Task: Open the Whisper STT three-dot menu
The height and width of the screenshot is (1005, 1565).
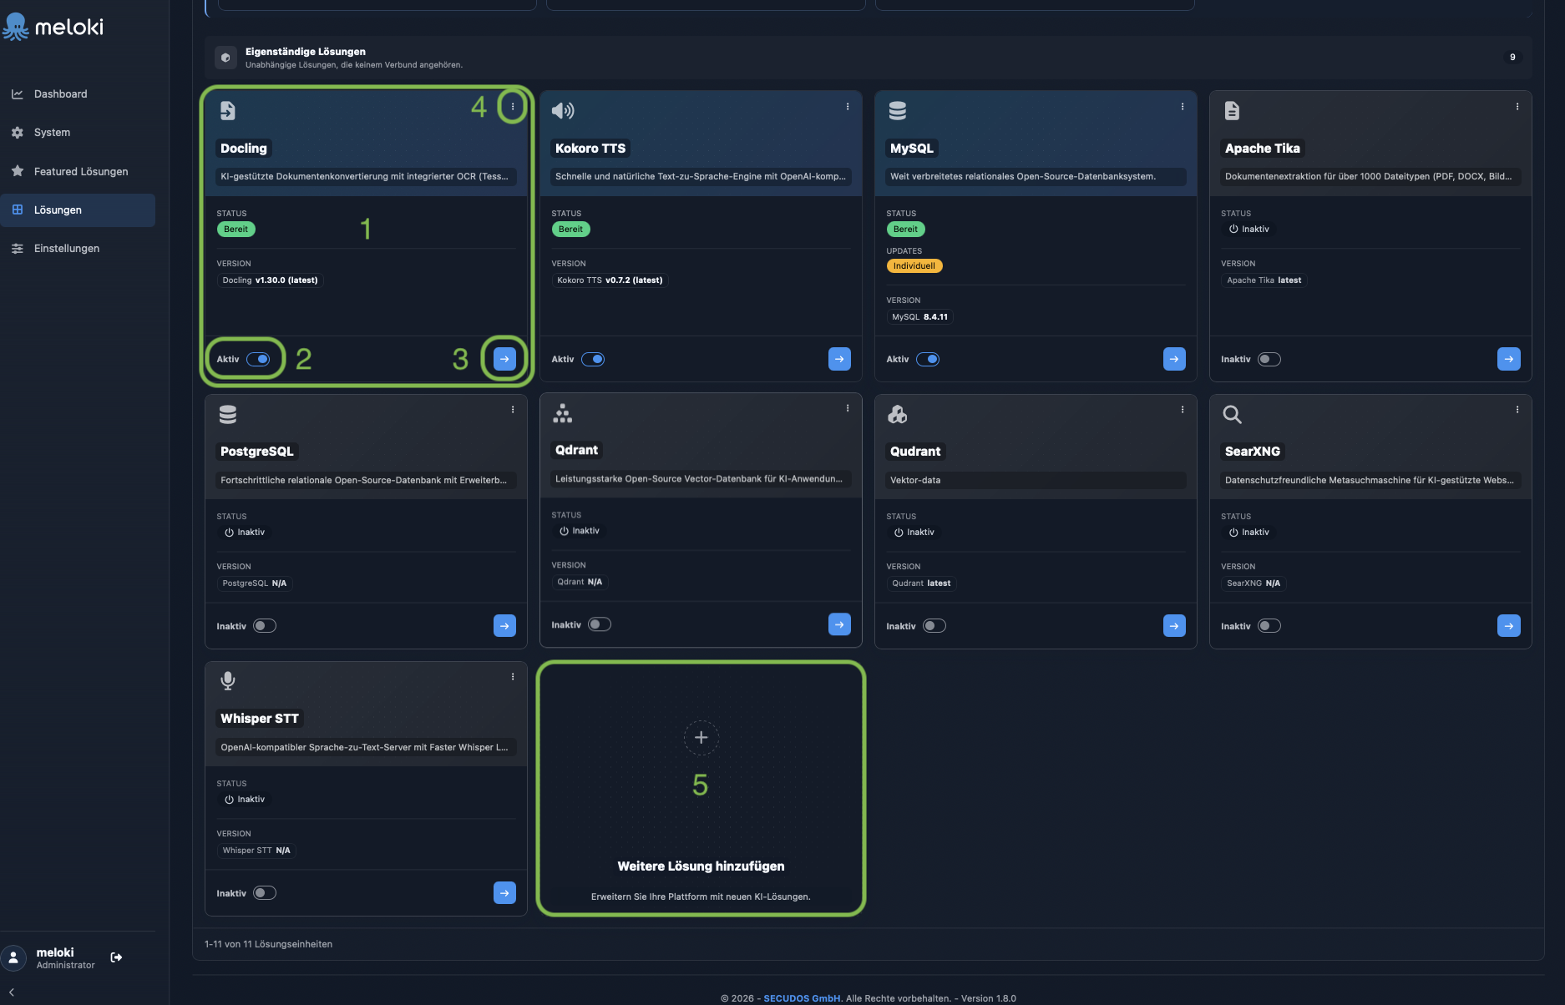Action: coord(513,677)
